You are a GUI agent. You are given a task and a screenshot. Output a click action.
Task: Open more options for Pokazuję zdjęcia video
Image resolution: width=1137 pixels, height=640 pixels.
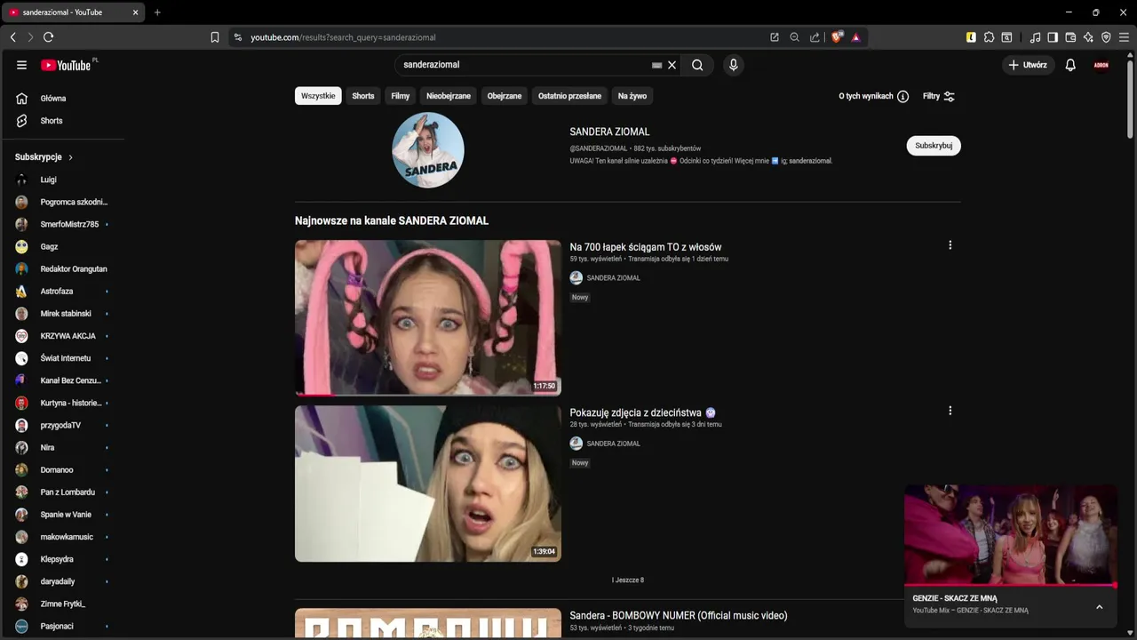(950, 411)
